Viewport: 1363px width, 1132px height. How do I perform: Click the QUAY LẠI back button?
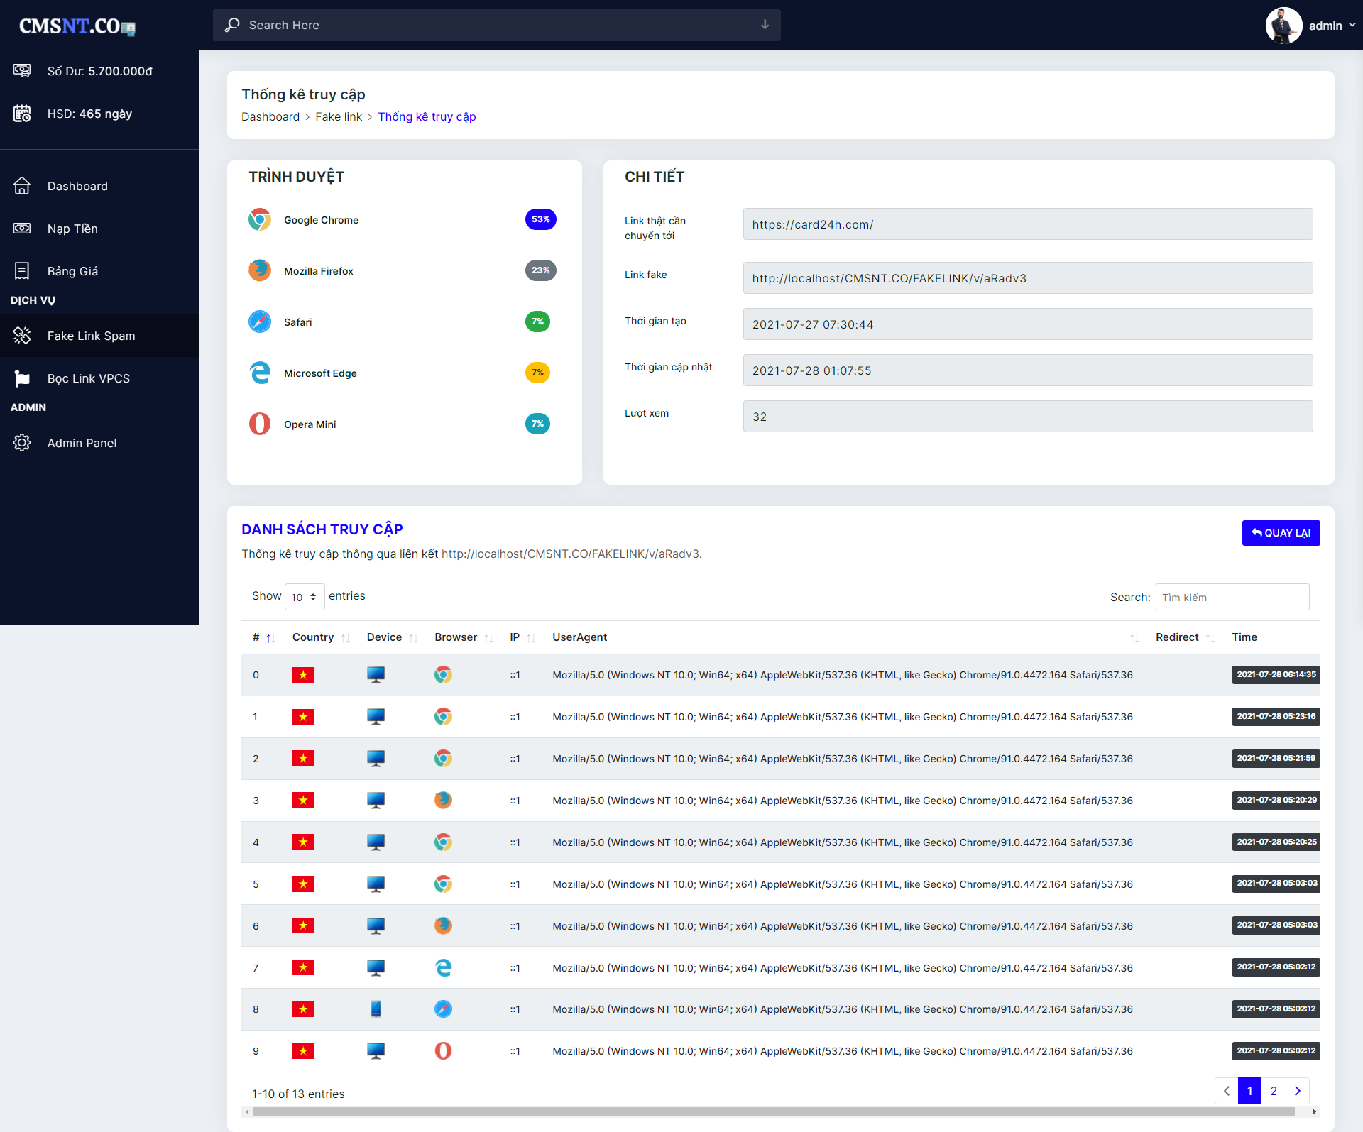tap(1281, 533)
